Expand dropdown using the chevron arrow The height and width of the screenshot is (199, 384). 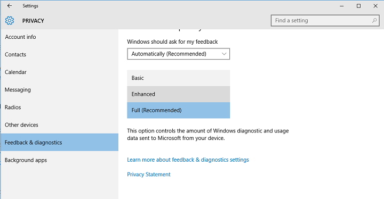224,54
